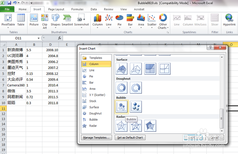The image size is (238, 154).
Task: Select Column category in chart list
Action: pos(96,64)
